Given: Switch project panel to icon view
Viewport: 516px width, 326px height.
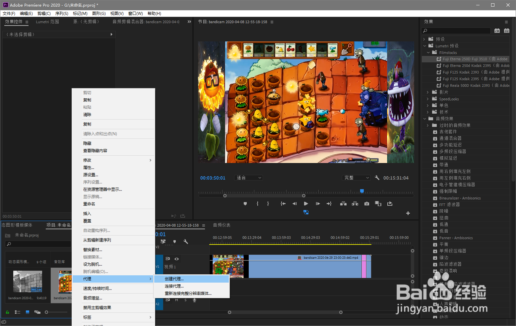Looking at the screenshot, I should 28,312.
